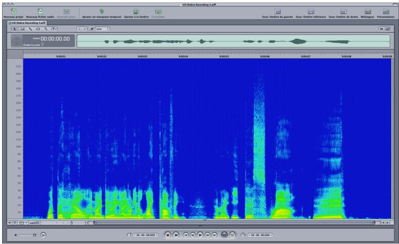This screenshot has width=399, height=244.
Task: Open the scrub tool dropdown
Action: [x=54, y=29]
